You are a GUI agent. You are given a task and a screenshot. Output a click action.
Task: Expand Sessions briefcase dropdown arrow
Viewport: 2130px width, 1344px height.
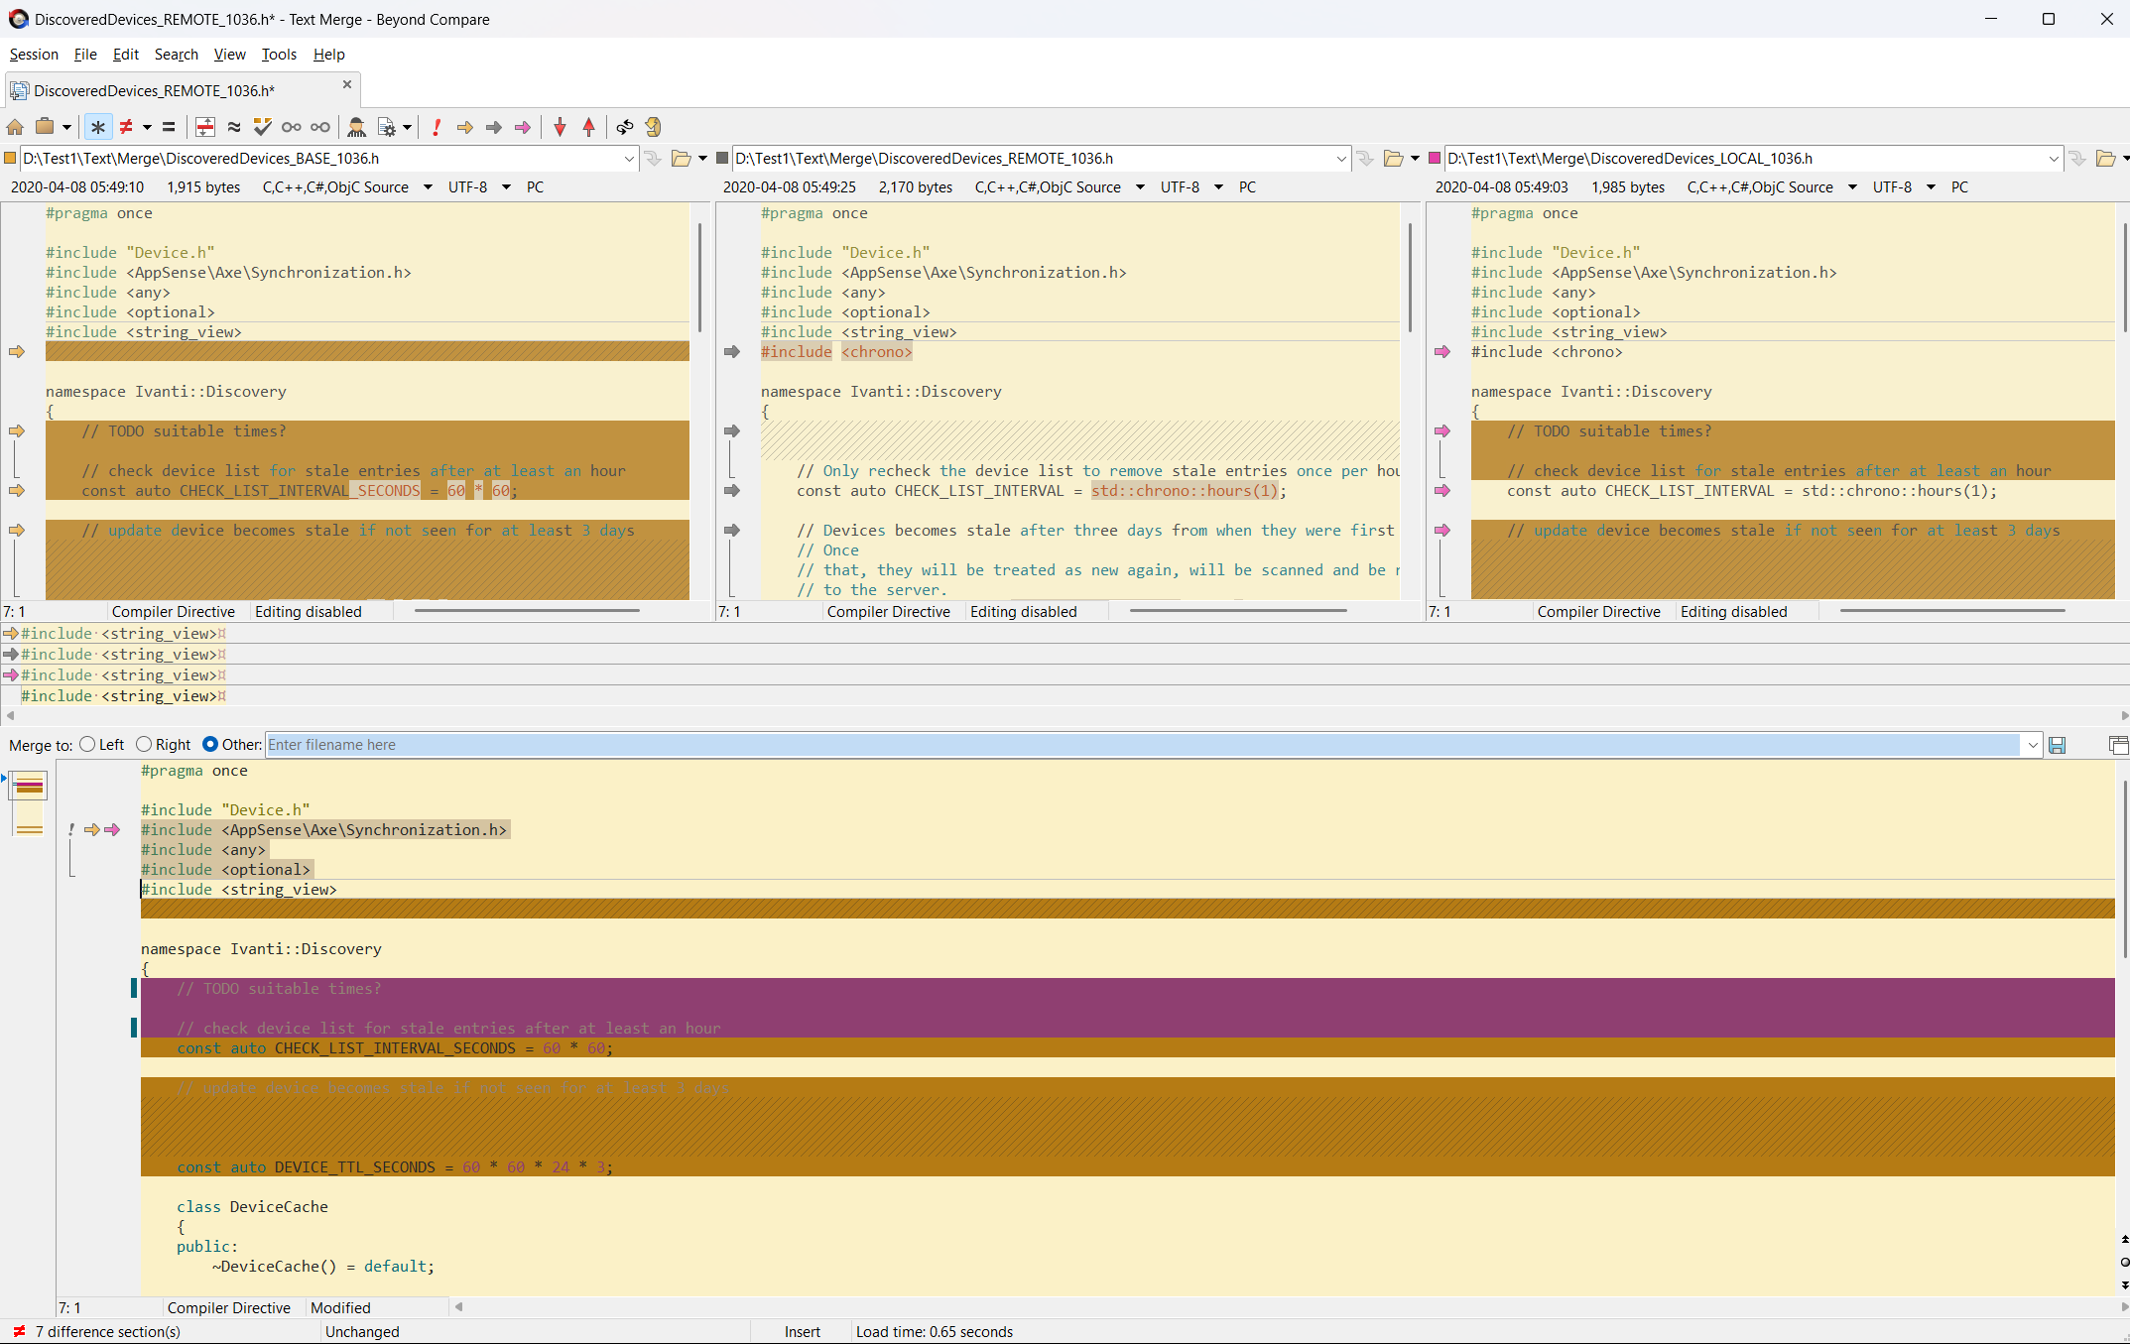66,127
